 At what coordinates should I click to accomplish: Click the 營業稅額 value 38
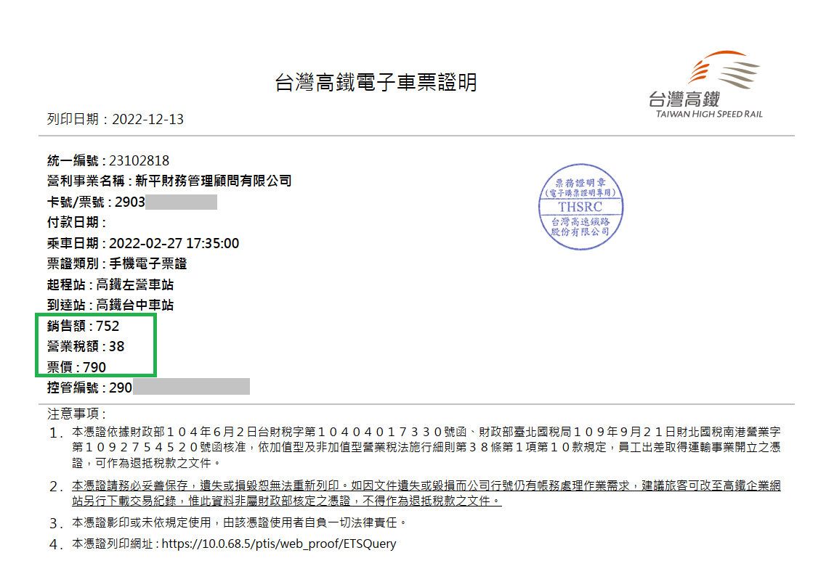click(116, 346)
